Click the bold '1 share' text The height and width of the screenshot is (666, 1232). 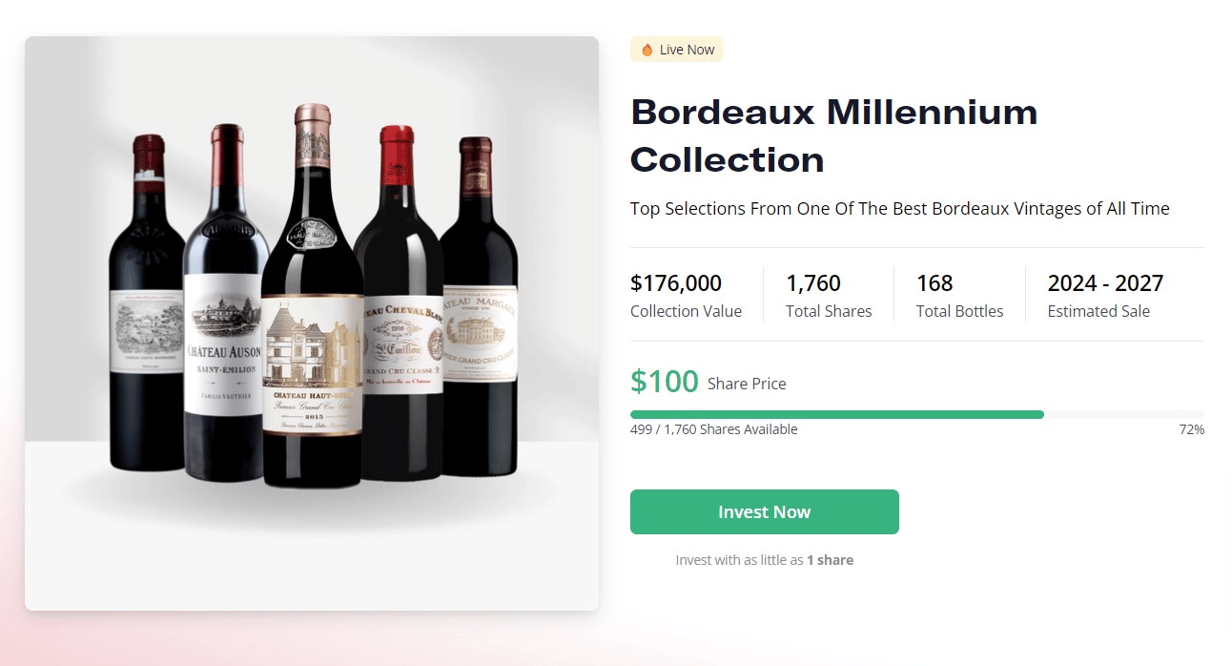[830, 560]
